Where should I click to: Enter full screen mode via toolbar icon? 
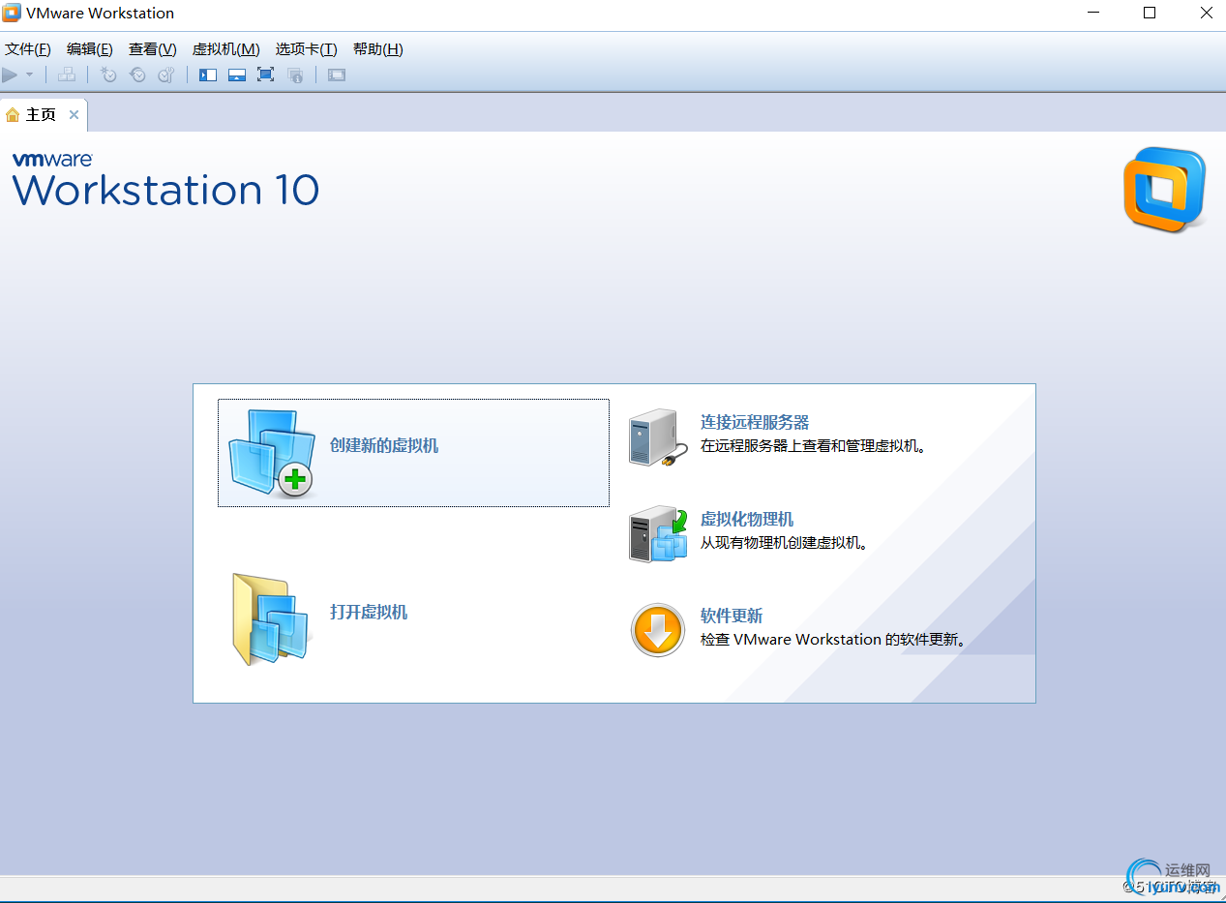click(x=266, y=75)
